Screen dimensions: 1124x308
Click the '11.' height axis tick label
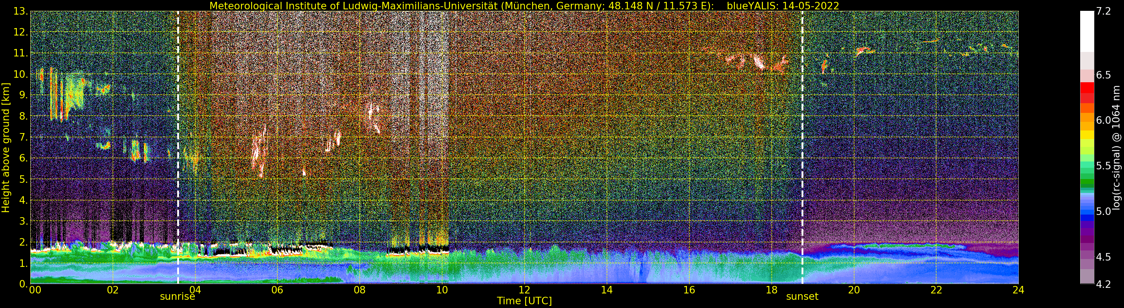(x=21, y=53)
